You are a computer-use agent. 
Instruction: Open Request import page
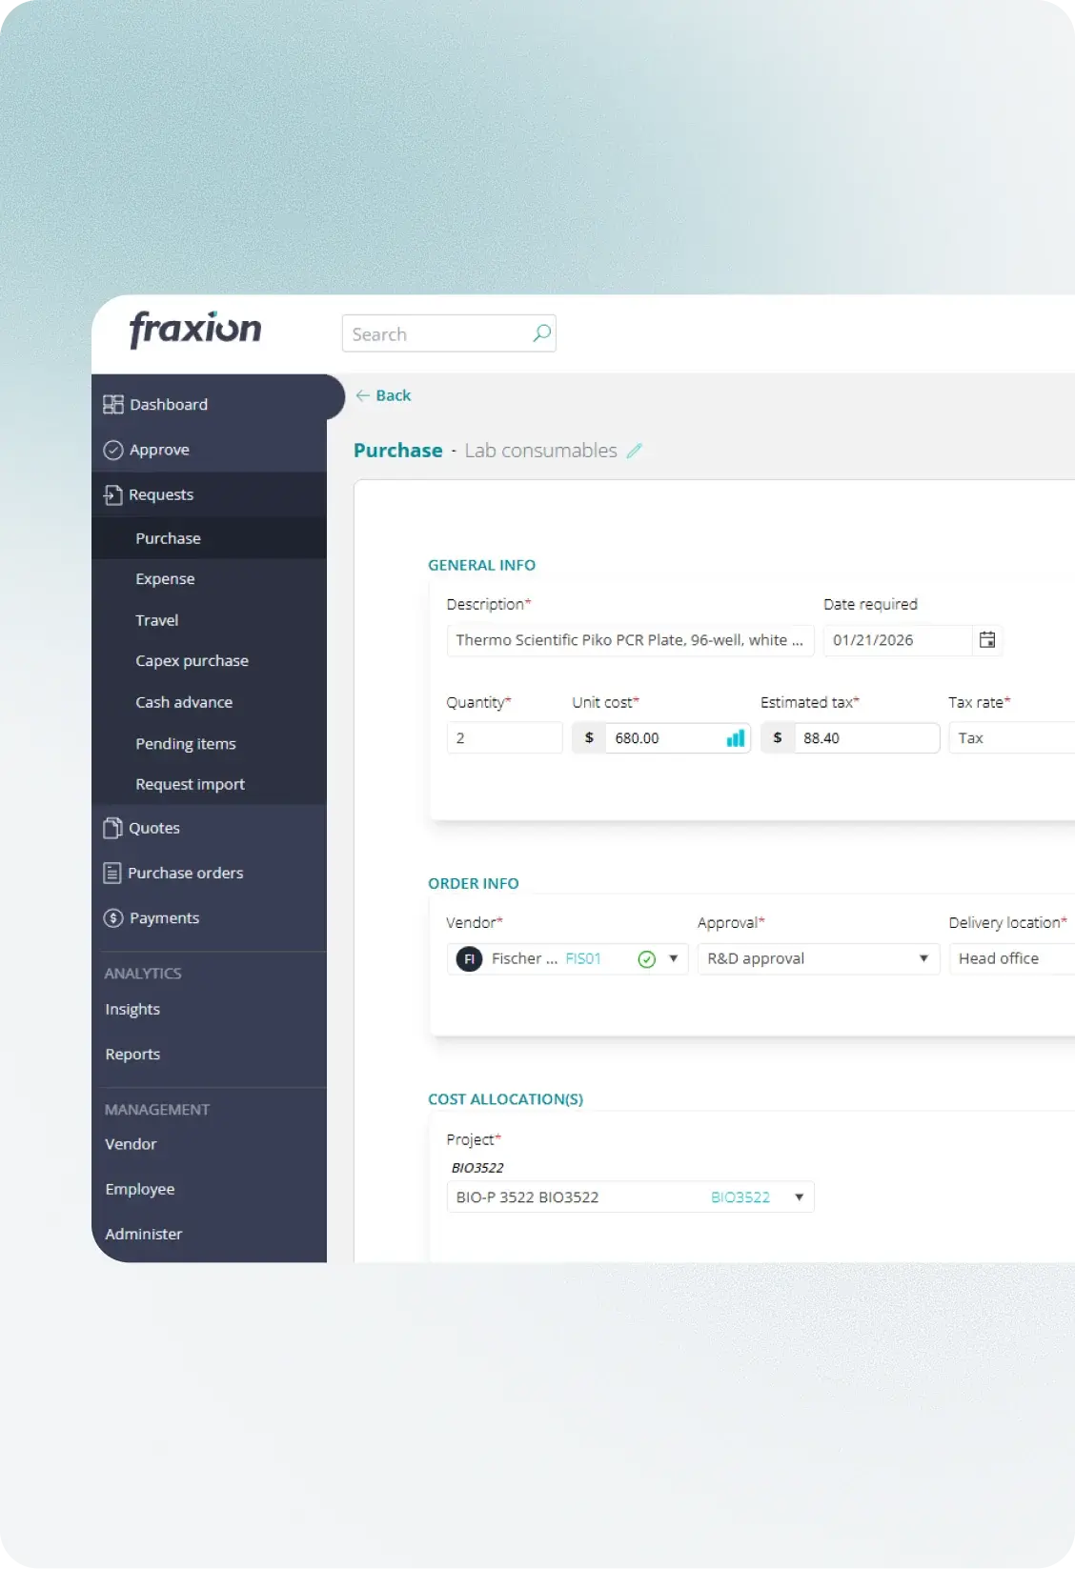[190, 784]
